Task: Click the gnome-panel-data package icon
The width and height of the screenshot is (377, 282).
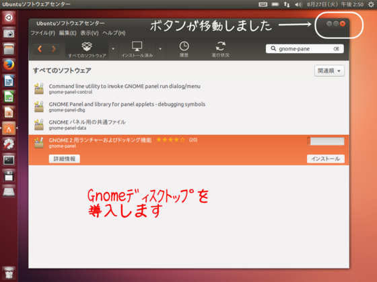Action: [x=39, y=125]
